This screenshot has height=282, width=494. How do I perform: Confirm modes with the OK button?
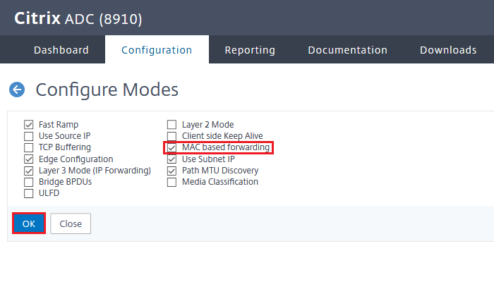pyautogui.click(x=29, y=223)
